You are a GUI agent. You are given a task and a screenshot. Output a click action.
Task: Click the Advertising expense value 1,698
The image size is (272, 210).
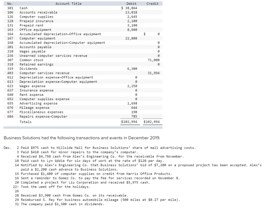tap(132, 104)
